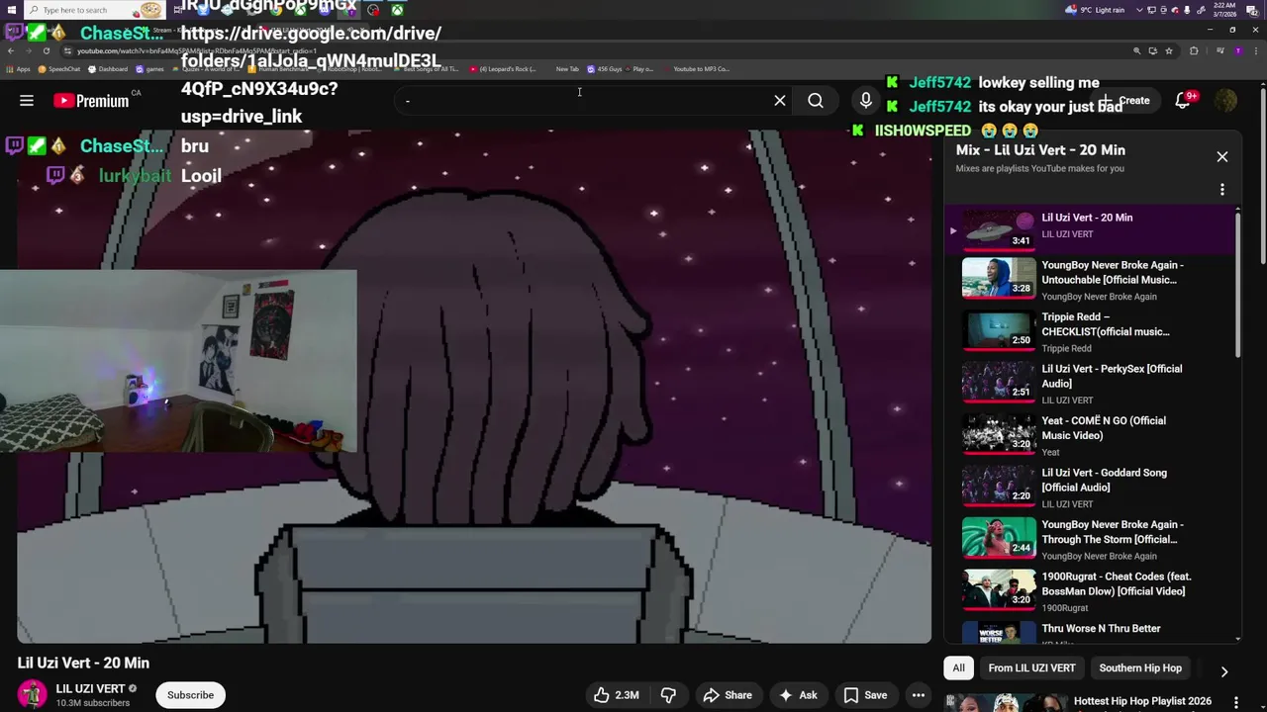Play YoungBoy Through The Storm video

(1089, 540)
